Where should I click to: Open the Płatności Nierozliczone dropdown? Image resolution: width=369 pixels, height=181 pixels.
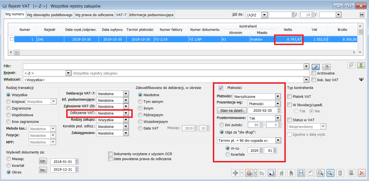[x=278, y=96]
